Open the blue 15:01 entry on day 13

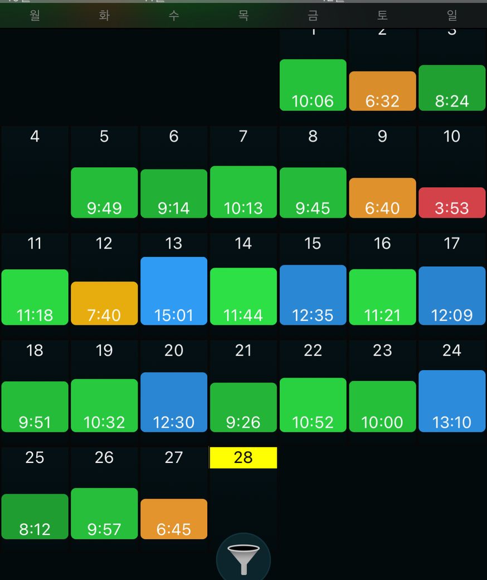(x=174, y=291)
